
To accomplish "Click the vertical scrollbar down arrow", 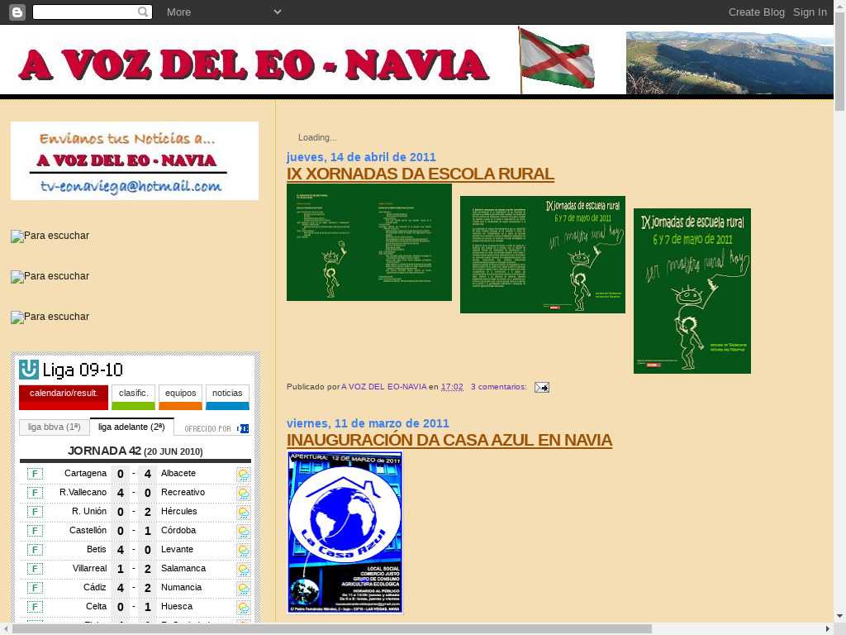I will (839, 616).
